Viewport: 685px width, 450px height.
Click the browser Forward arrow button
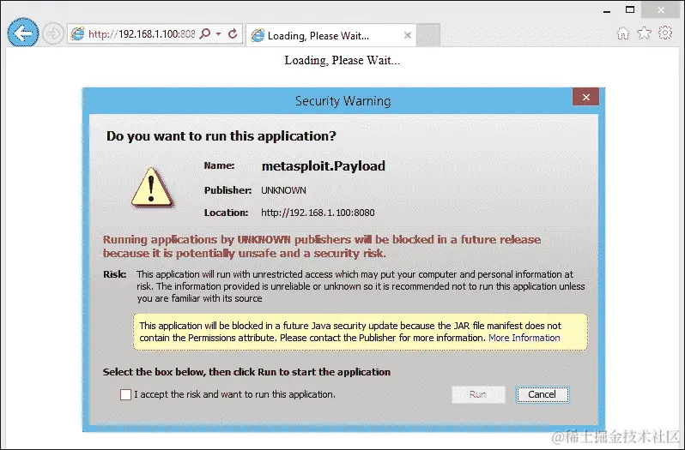tap(53, 34)
